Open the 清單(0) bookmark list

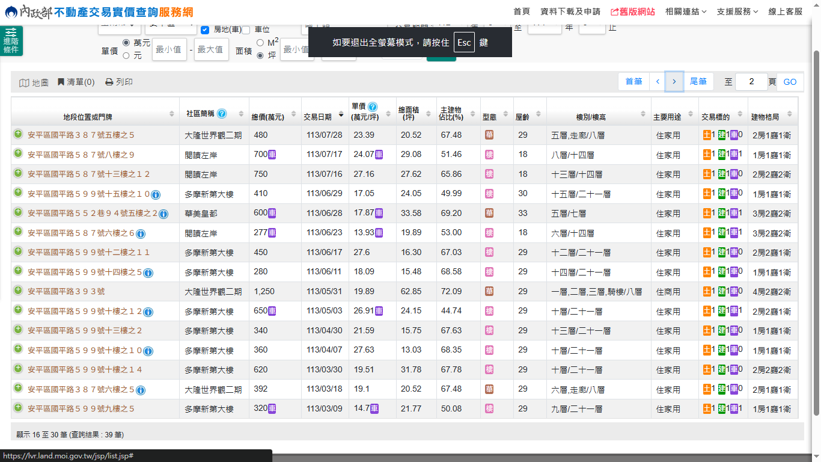[x=76, y=82]
